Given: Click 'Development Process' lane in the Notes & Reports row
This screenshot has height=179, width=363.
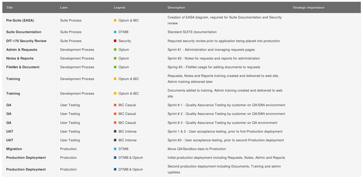Looking at the screenshot, I should point(77,58).
